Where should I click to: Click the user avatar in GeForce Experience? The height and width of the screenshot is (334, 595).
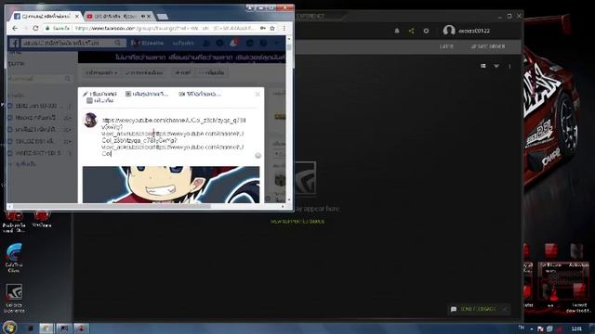[x=449, y=31]
